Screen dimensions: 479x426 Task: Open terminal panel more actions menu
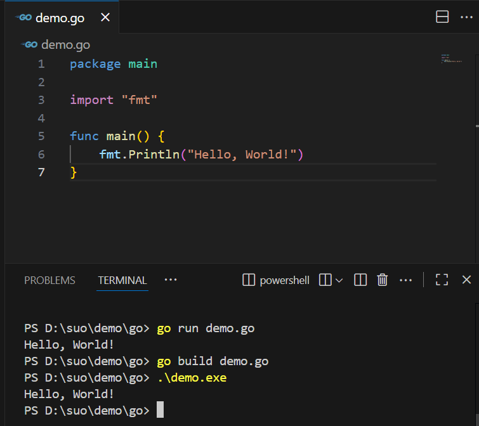point(405,280)
